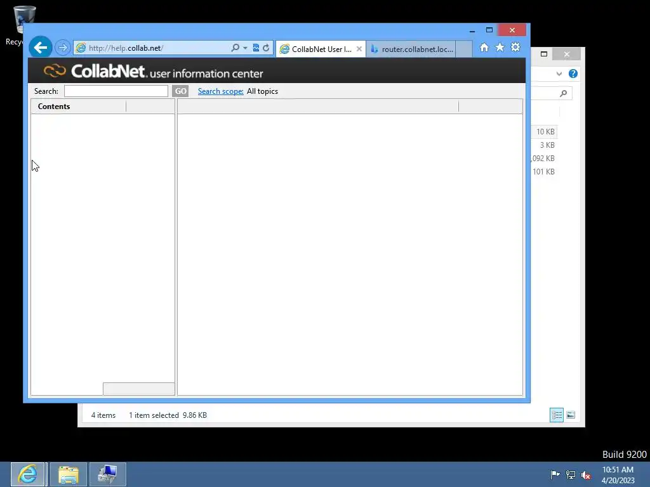Maximize the Explorer window behind
The image size is (650, 487).
544,54
